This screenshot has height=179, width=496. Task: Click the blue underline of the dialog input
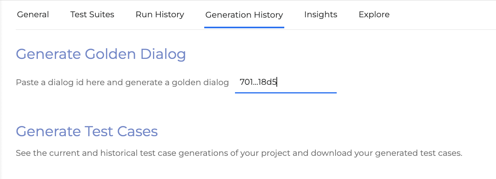285,93
